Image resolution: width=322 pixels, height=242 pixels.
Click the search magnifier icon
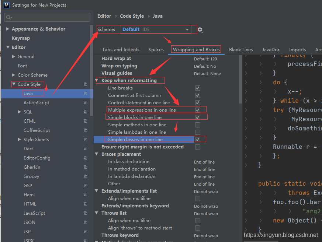click(x=9, y=17)
